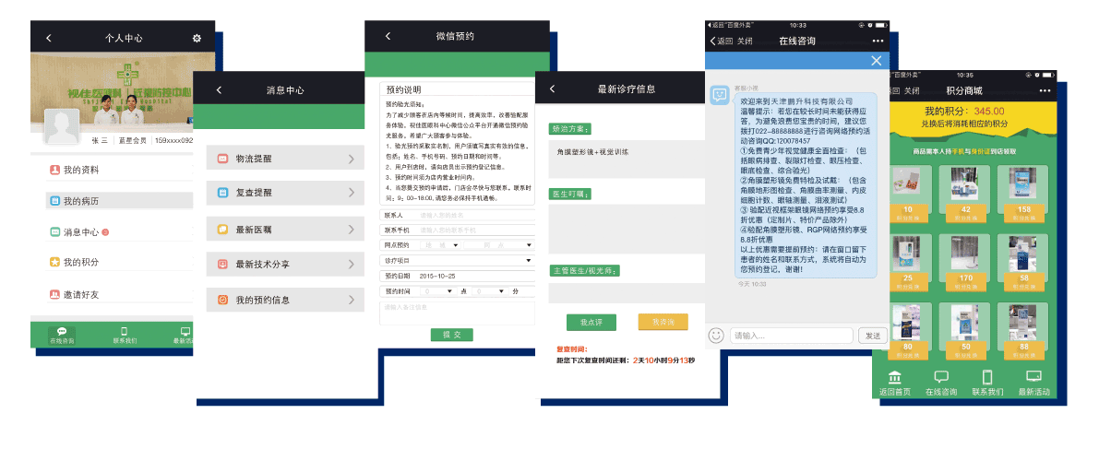Click the green 提交 submit button
Viewport: 1099px width, 449px height.
(451, 335)
